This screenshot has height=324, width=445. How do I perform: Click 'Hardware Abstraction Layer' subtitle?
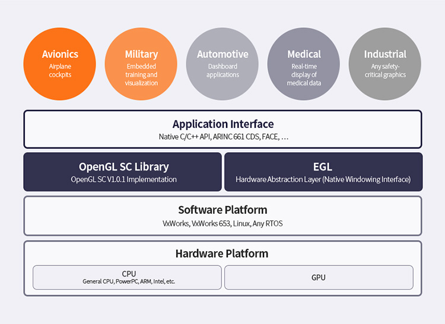click(323, 179)
